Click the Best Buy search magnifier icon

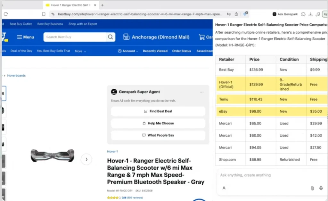pyautogui.click(x=111, y=37)
